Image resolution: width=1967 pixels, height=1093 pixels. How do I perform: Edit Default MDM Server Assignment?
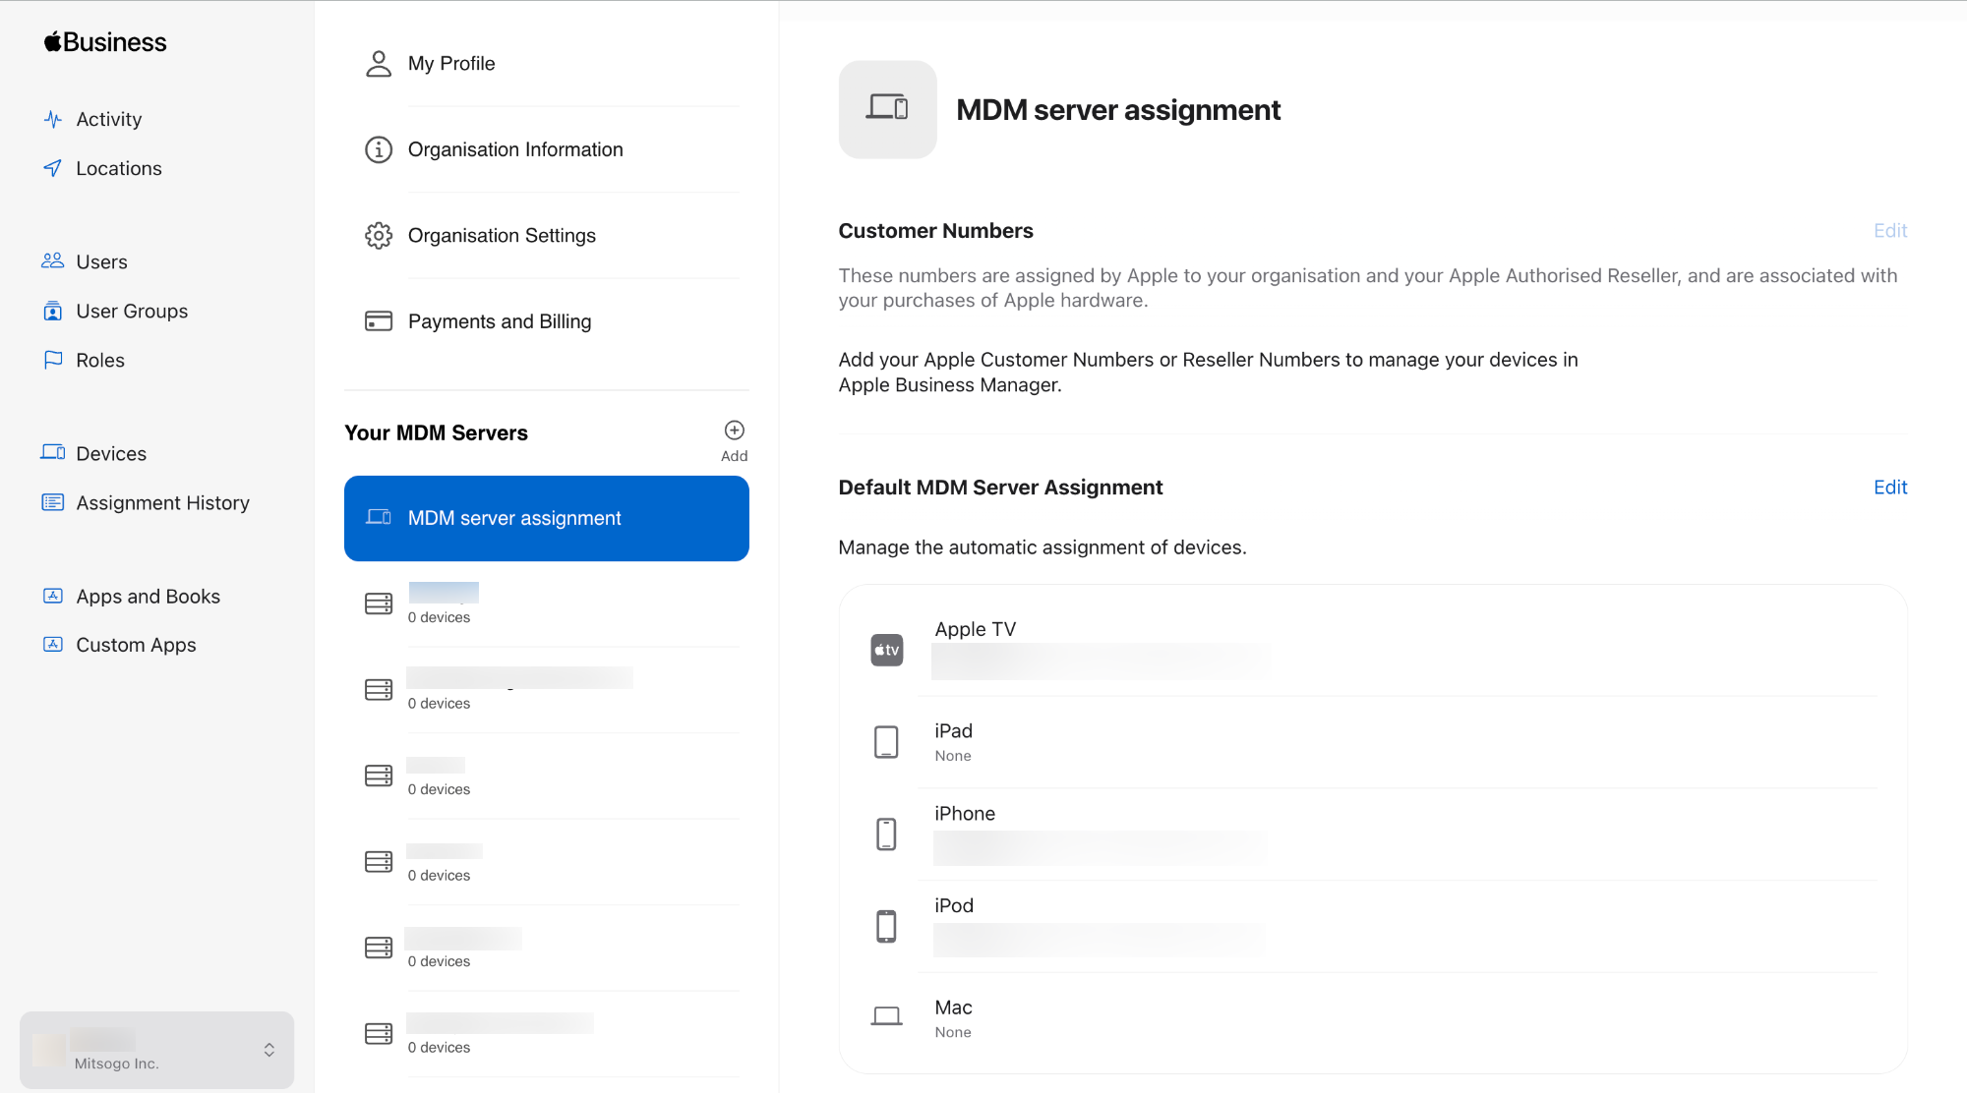(x=1890, y=488)
